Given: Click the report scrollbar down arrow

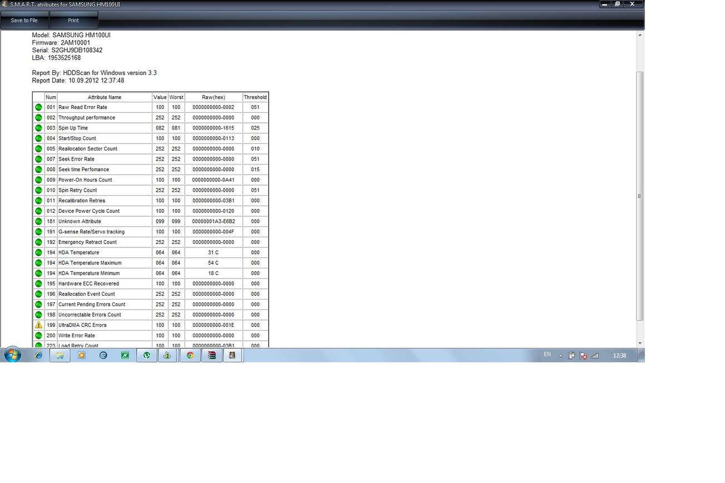Looking at the screenshot, I should point(640,343).
